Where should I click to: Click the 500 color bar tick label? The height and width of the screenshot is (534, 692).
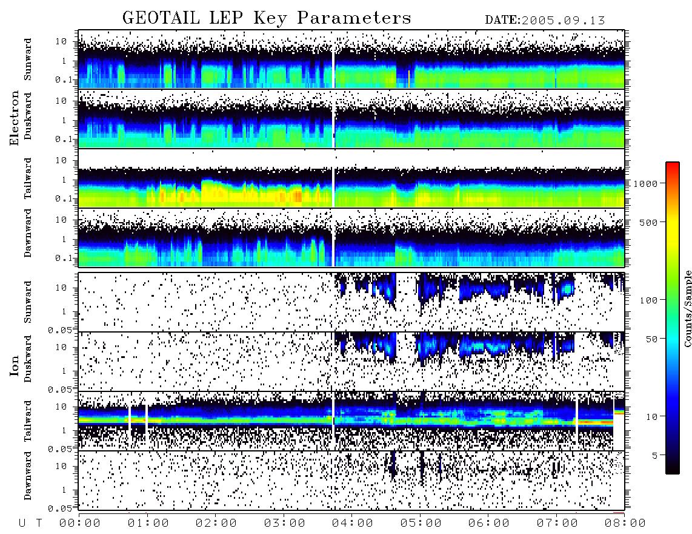(649, 222)
